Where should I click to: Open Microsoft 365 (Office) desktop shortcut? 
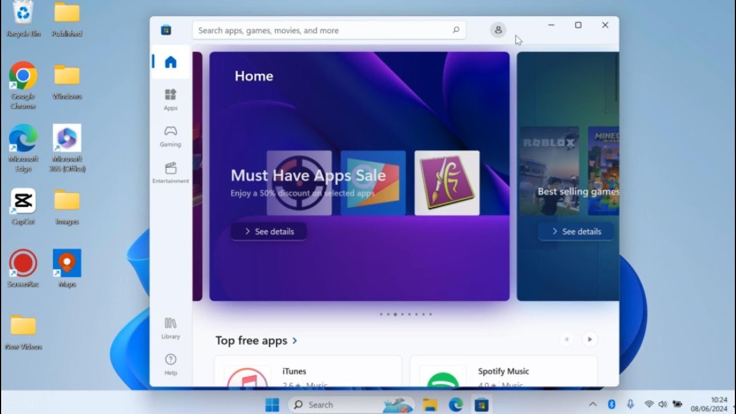(67, 148)
